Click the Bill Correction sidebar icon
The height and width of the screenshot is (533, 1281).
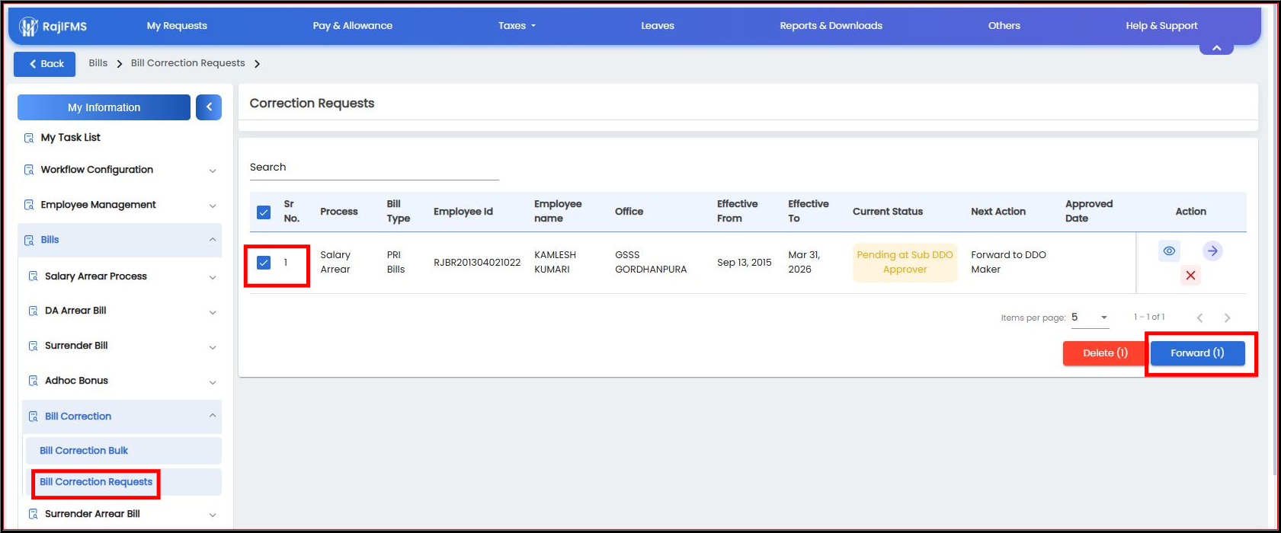33,417
